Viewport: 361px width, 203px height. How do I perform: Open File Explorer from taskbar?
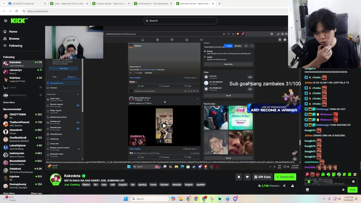click(x=181, y=199)
